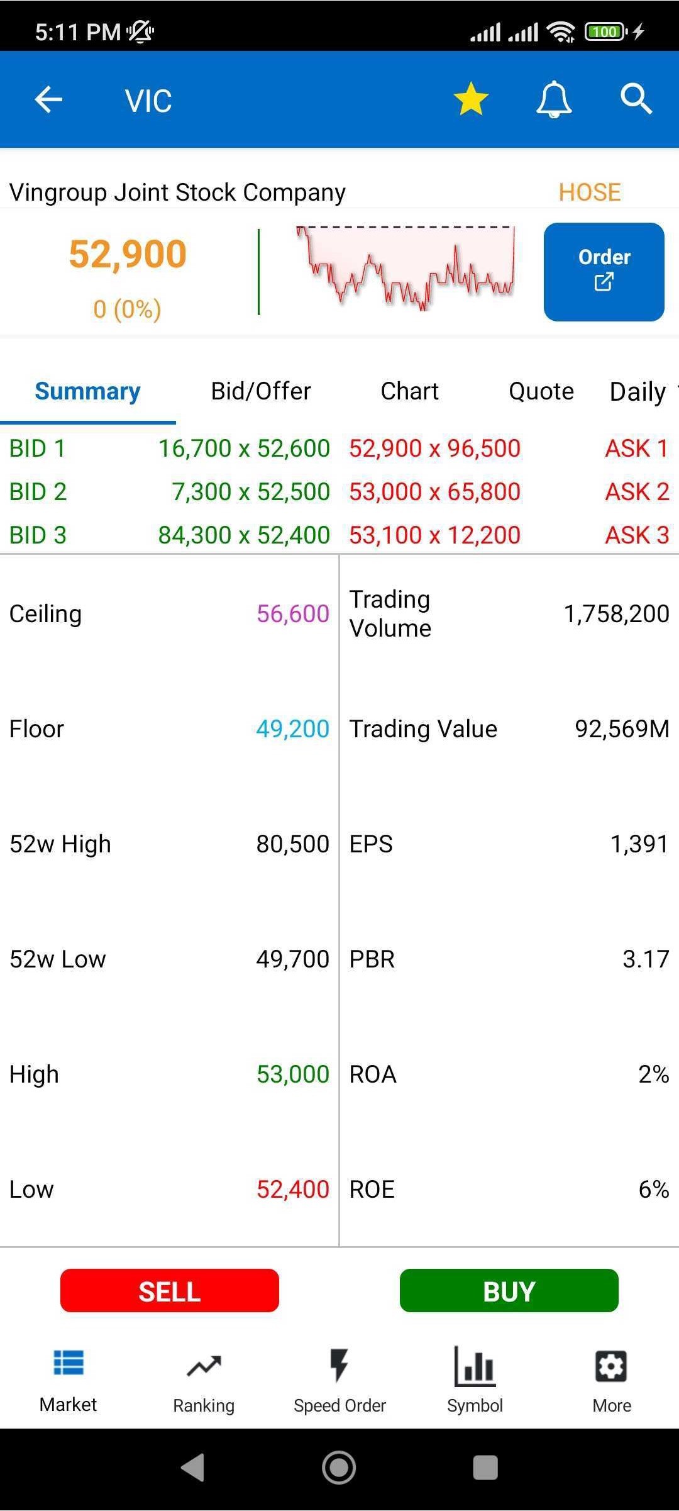Tap the back arrow icon
Viewport: 679px width, 1511px height.
click(48, 99)
